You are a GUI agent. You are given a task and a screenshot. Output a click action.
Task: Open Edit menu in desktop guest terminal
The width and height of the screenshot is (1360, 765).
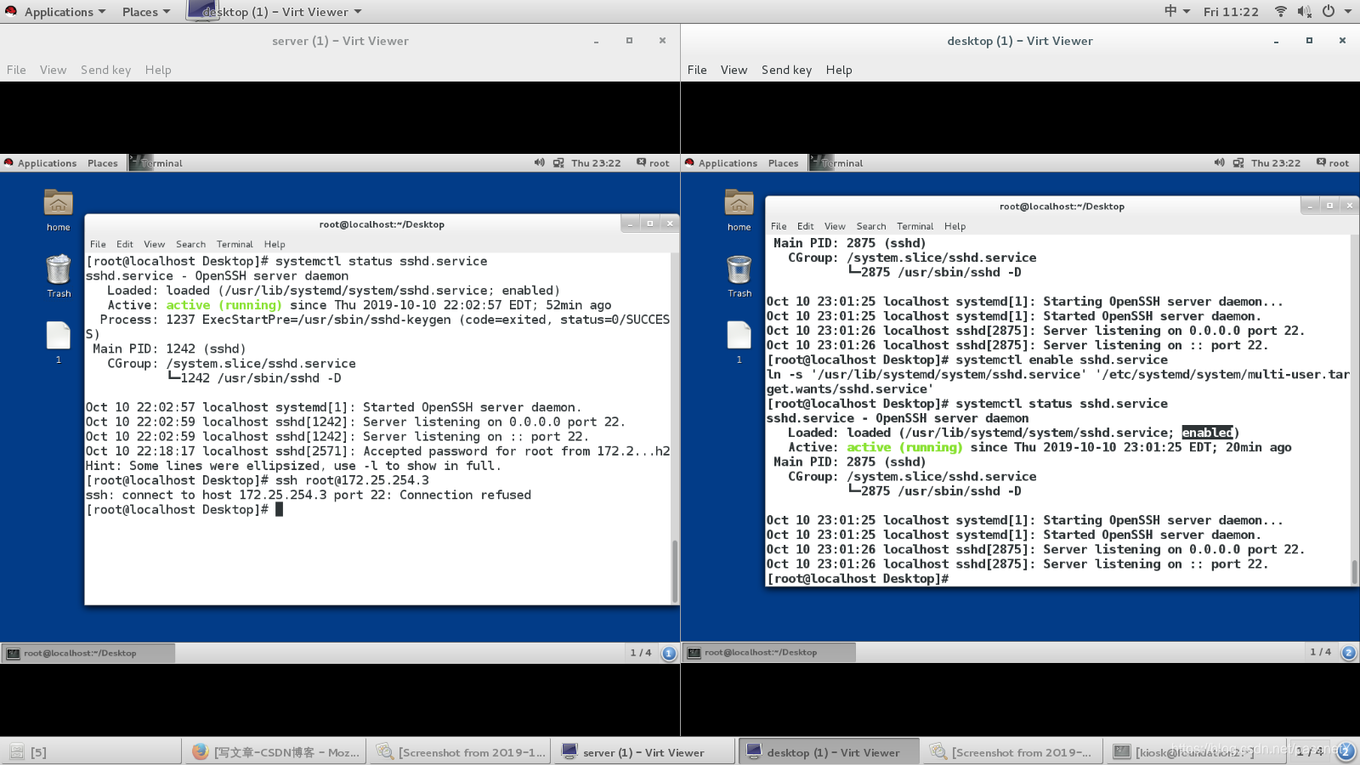tap(806, 226)
